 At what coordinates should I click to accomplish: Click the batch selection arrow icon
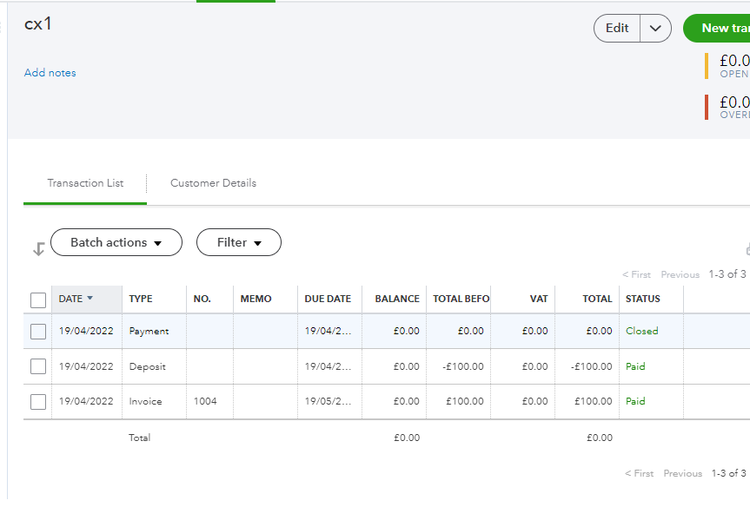38,249
